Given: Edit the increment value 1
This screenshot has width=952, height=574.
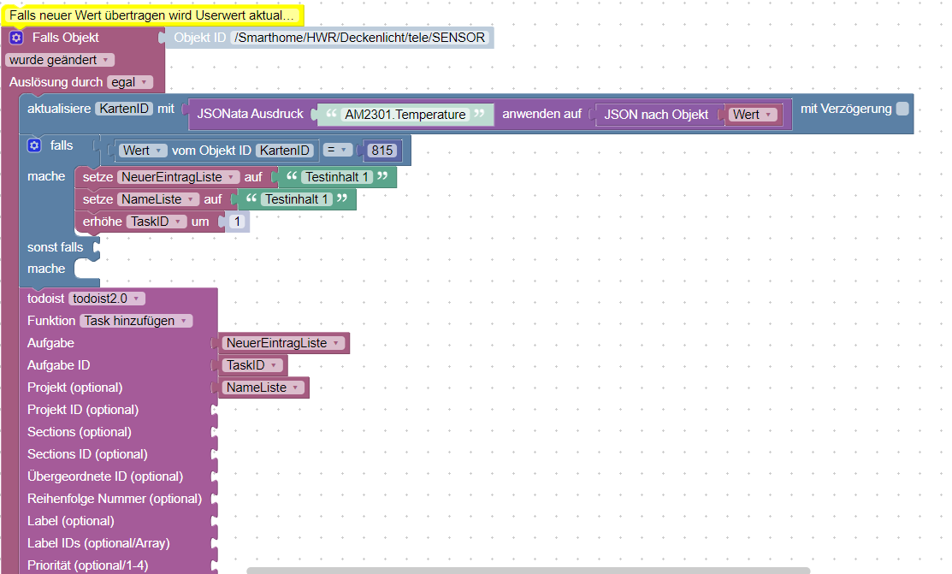Looking at the screenshot, I should [238, 222].
